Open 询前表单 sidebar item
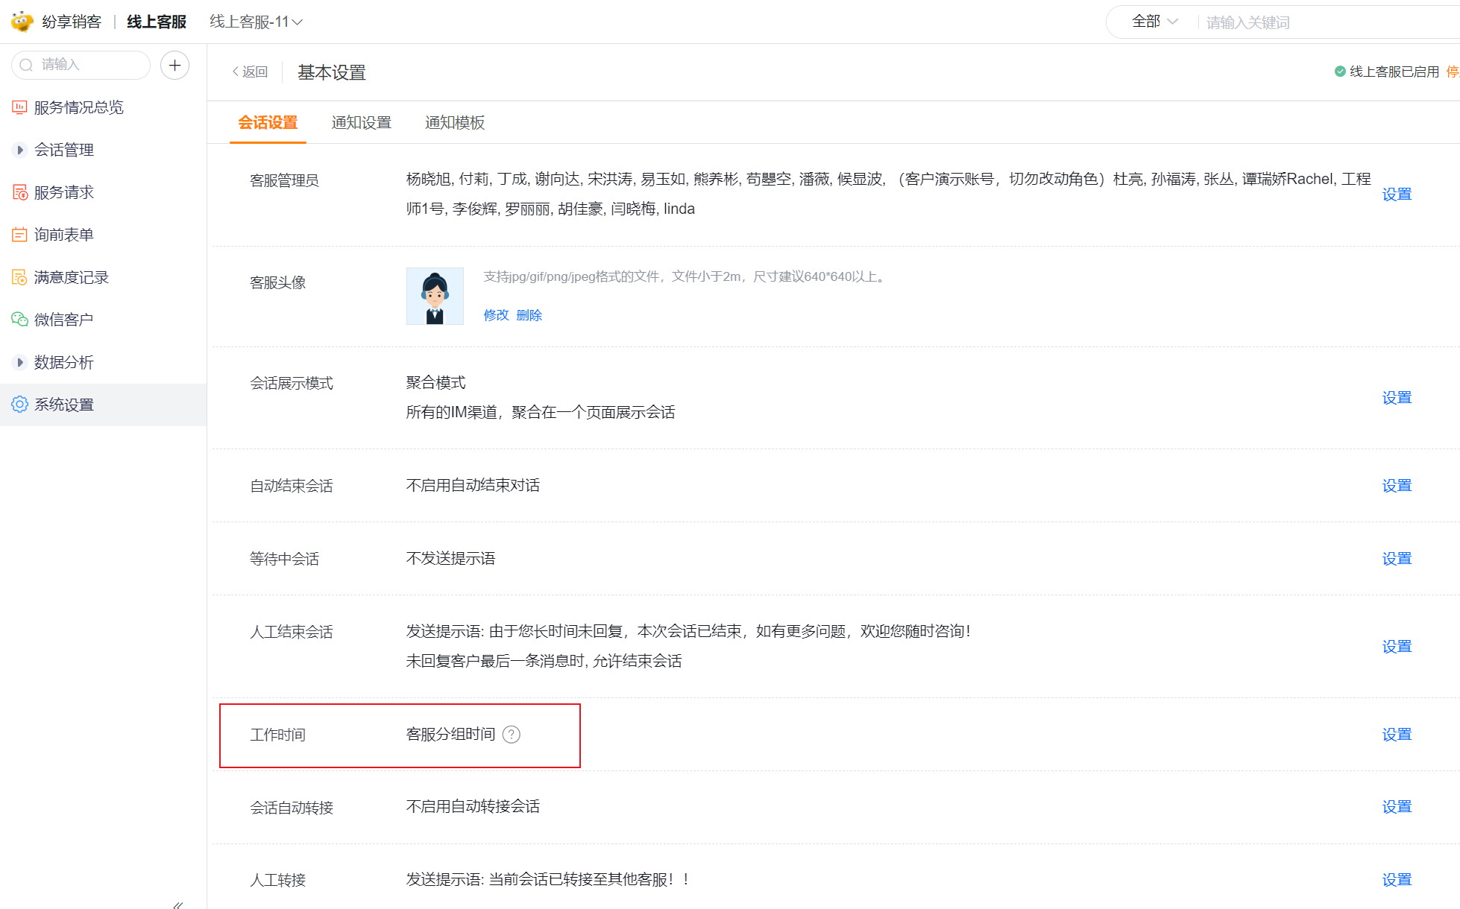Image resolution: width=1460 pixels, height=909 pixels. 63,235
